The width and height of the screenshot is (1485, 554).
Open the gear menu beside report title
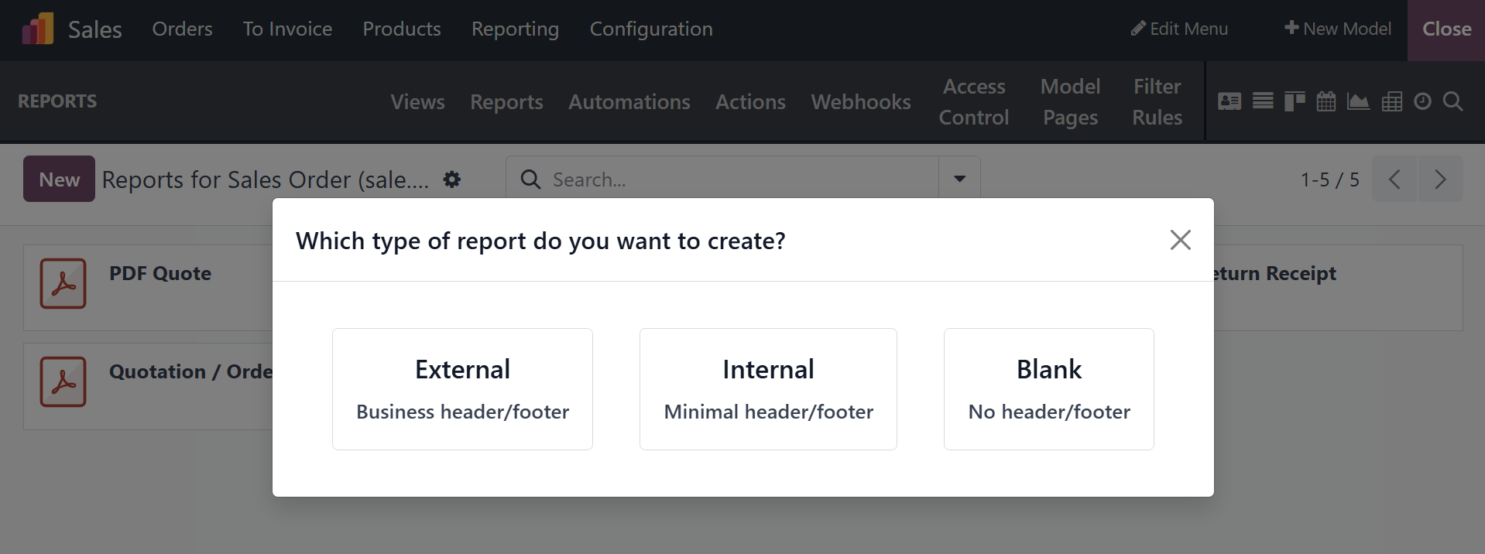(452, 180)
